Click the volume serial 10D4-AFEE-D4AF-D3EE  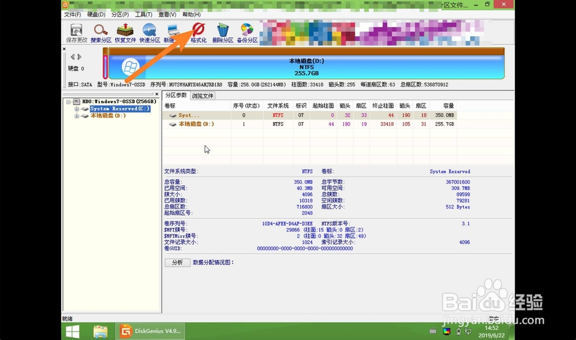tap(287, 224)
